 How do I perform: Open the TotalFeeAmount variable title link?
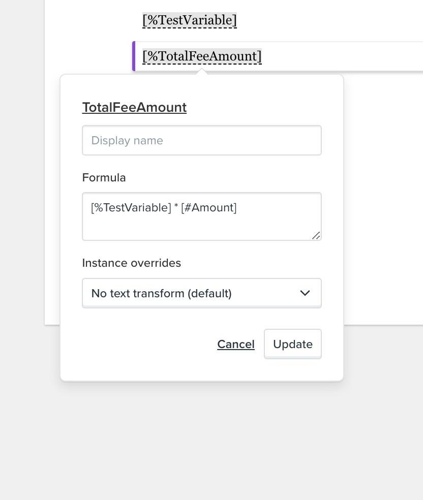pos(134,107)
